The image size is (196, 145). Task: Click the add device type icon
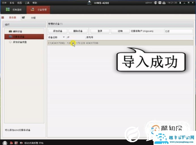pos(10,42)
